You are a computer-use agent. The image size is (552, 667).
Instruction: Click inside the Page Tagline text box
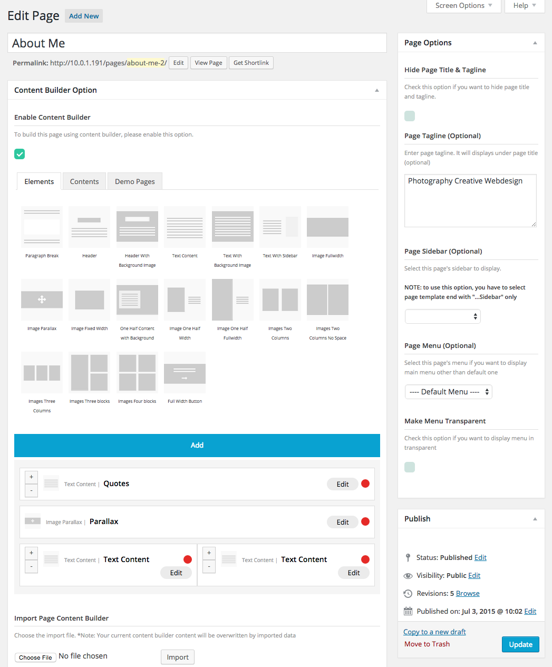470,200
